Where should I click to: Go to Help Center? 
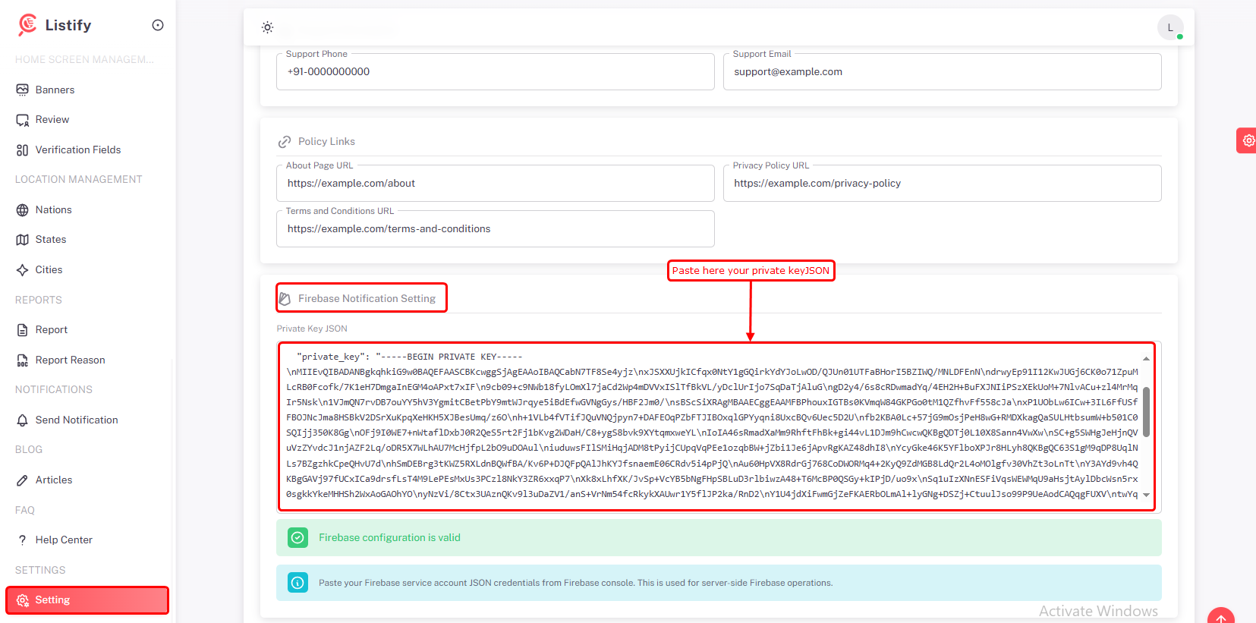click(64, 540)
